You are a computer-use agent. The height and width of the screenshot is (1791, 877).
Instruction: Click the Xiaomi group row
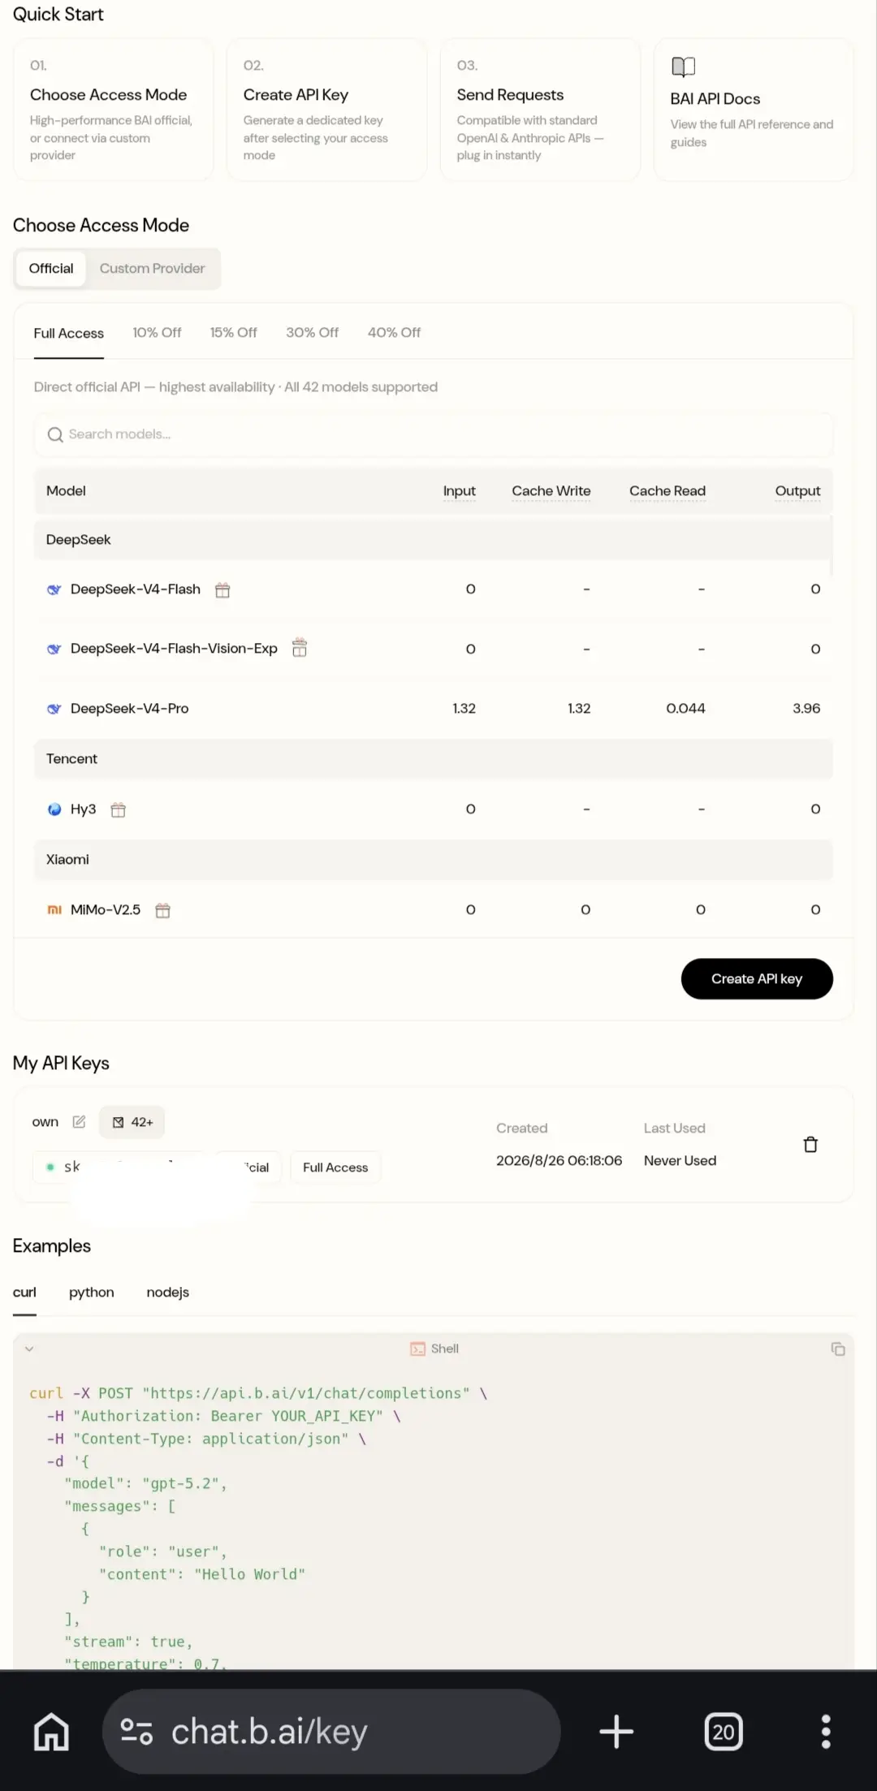pos(434,860)
